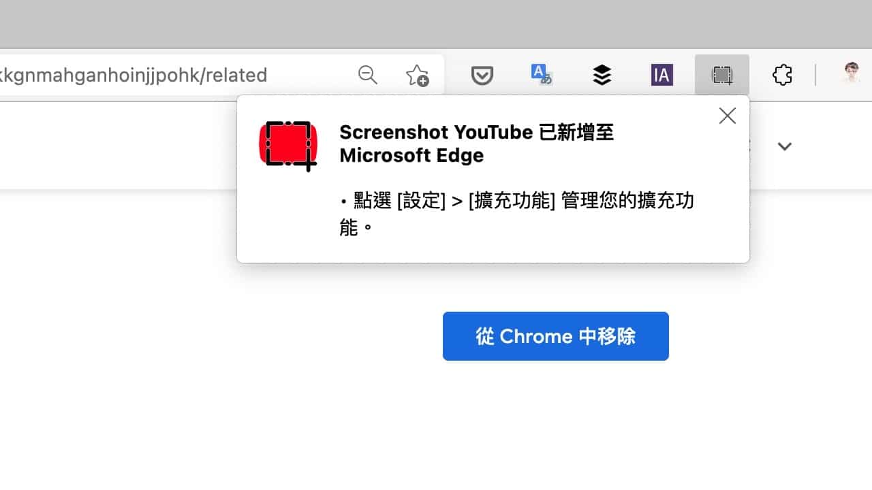Add page to favorites star icon
Image resolution: width=872 pixels, height=490 pixels.
click(x=417, y=75)
